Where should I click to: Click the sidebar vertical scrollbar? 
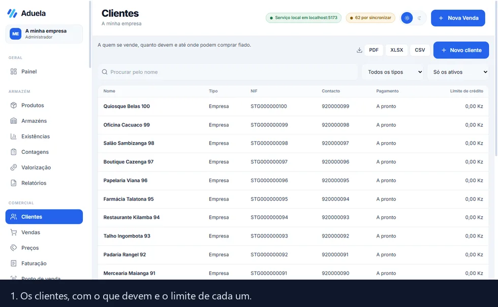pyautogui.click(x=90, y=35)
